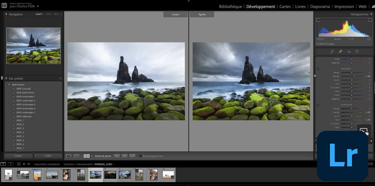The height and width of the screenshot is (186, 375).
Task: Switch to Loupe view mode
Action: pyautogui.click(x=68, y=156)
